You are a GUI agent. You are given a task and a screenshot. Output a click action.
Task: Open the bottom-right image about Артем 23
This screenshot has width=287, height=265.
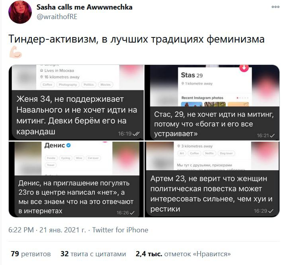(x=212, y=179)
